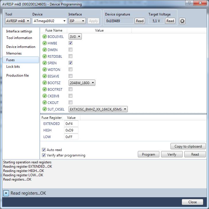Viewport: 209px width, 209px height.
Task: Click the target voltage field 5,1 V
Action: pyautogui.click(x=156, y=21)
